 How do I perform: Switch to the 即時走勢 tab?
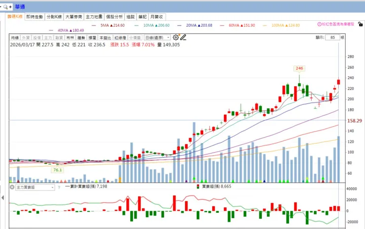click(35, 17)
